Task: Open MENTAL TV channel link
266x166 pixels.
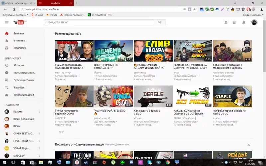Action: [61, 73]
